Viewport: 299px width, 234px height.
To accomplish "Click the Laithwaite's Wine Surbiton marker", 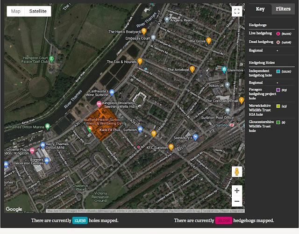I will [112, 92].
